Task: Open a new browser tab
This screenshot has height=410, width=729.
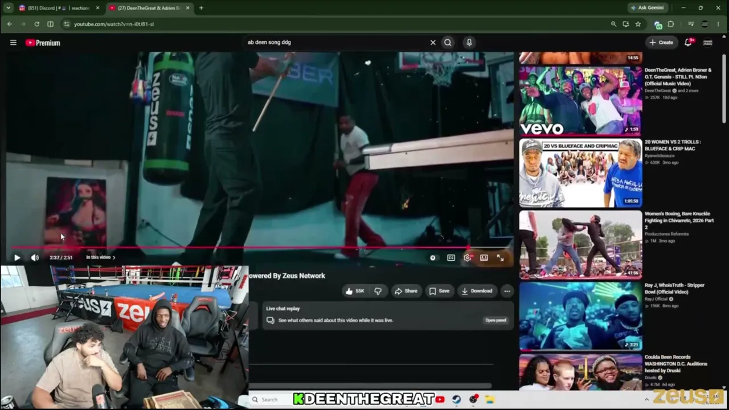Action: pos(201,8)
